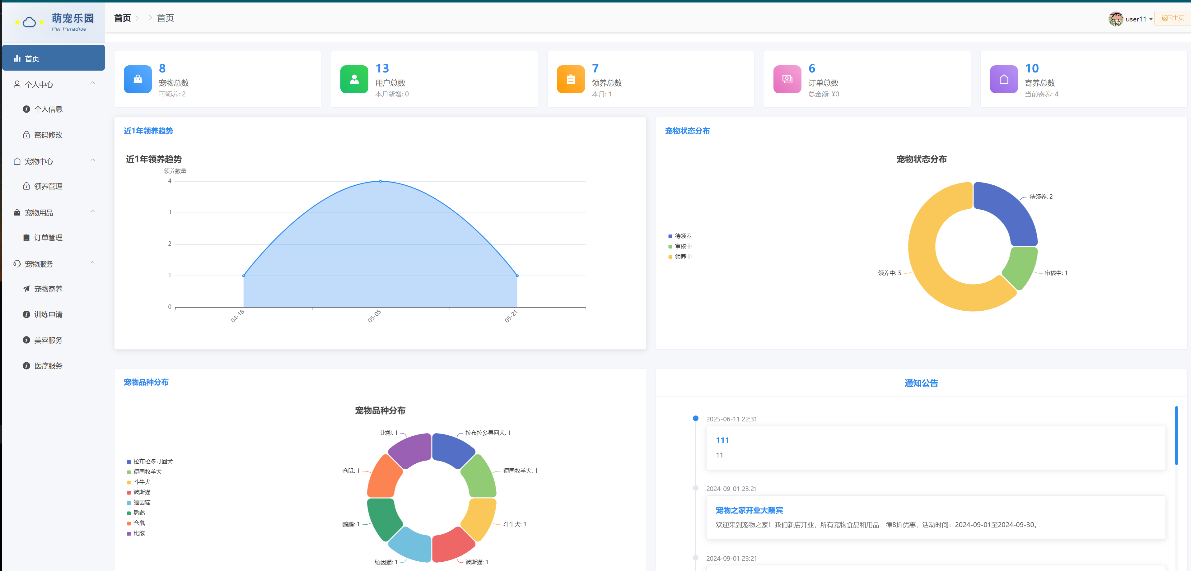1191x571 pixels.
Task: Click the clipboard icon beside 订单管理
Action: pos(26,237)
